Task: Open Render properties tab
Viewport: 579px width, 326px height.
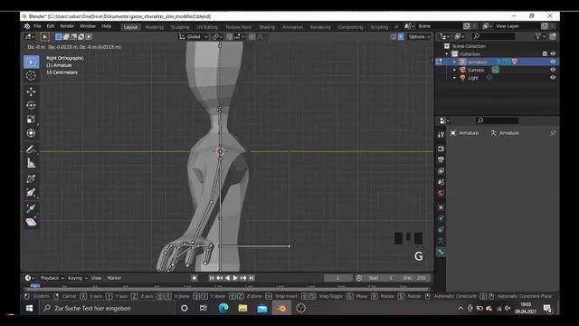Action: tap(441, 149)
